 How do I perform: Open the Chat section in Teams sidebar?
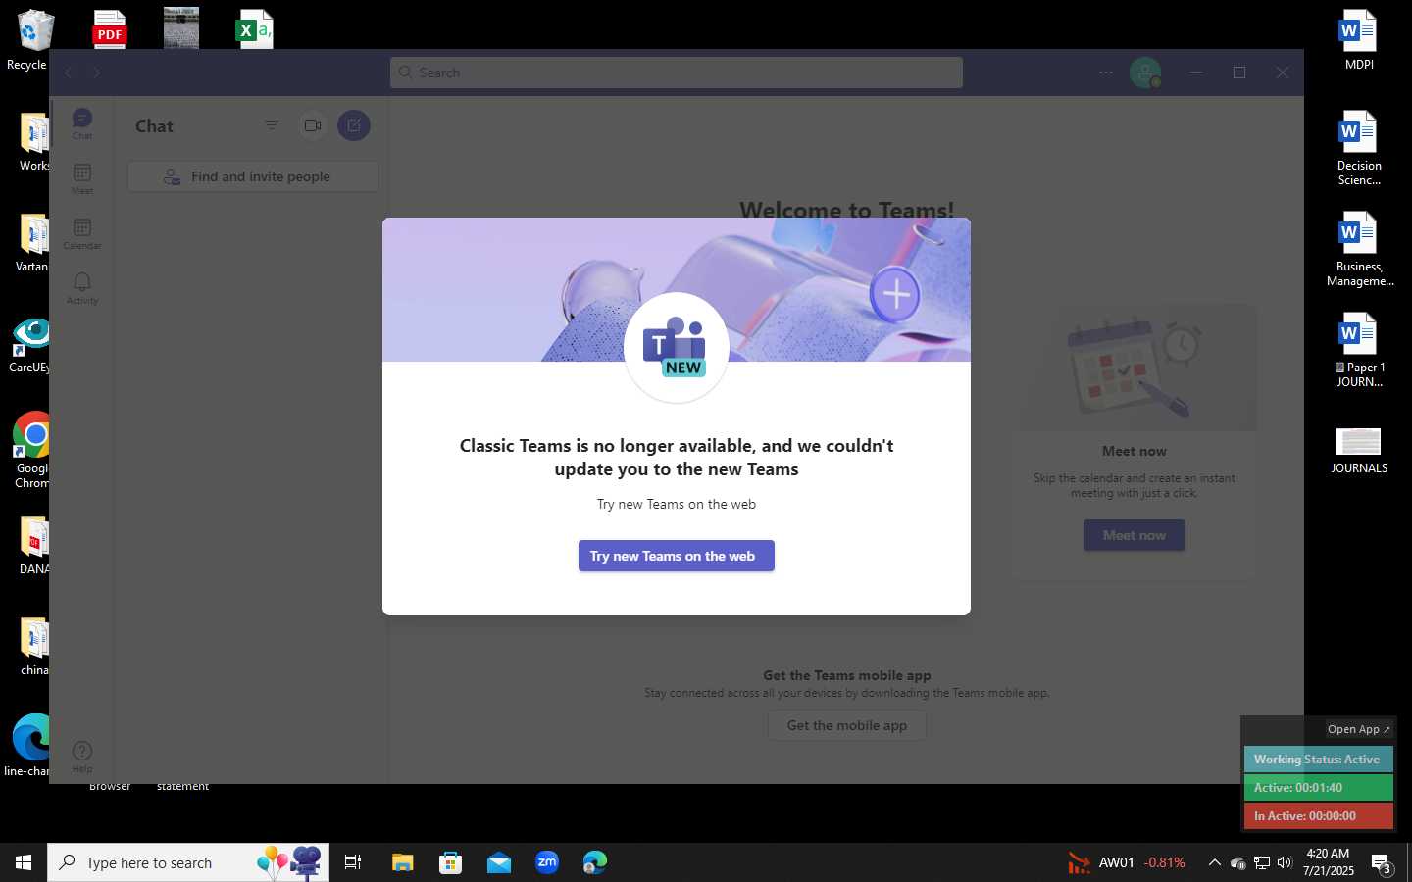click(x=82, y=124)
